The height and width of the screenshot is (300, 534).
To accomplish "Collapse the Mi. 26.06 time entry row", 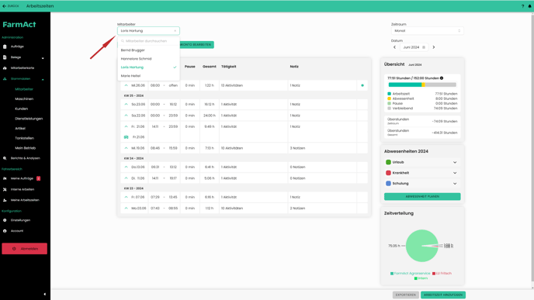I will (x=126, y=85).
